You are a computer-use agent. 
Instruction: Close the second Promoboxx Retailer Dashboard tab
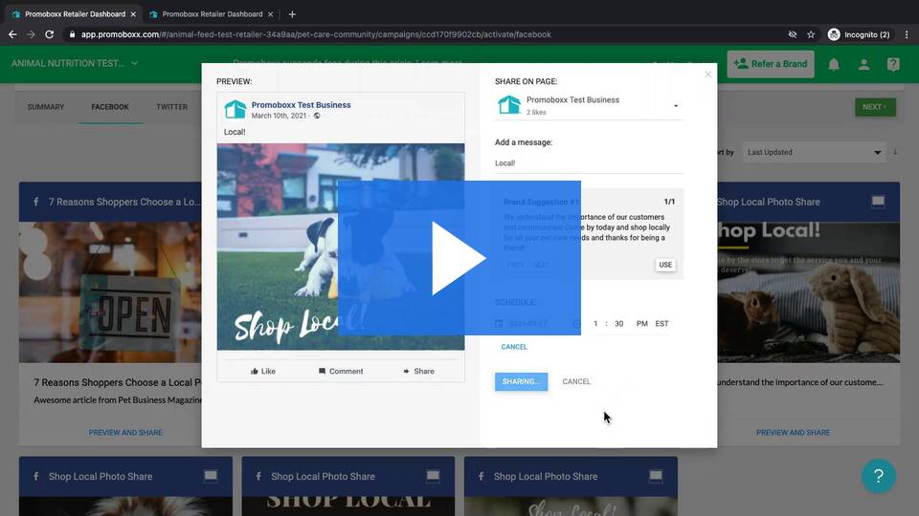click(x=270, y=14)
